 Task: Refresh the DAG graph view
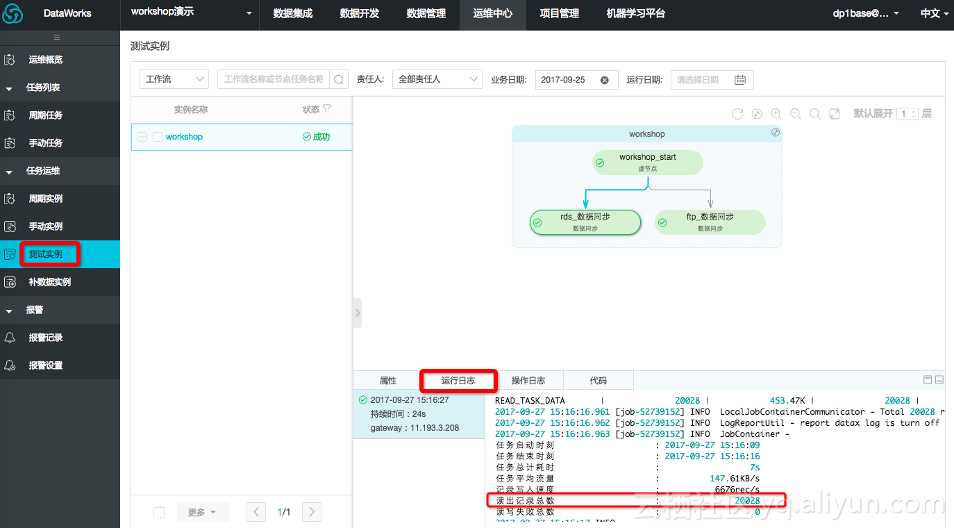click(737, 113)
